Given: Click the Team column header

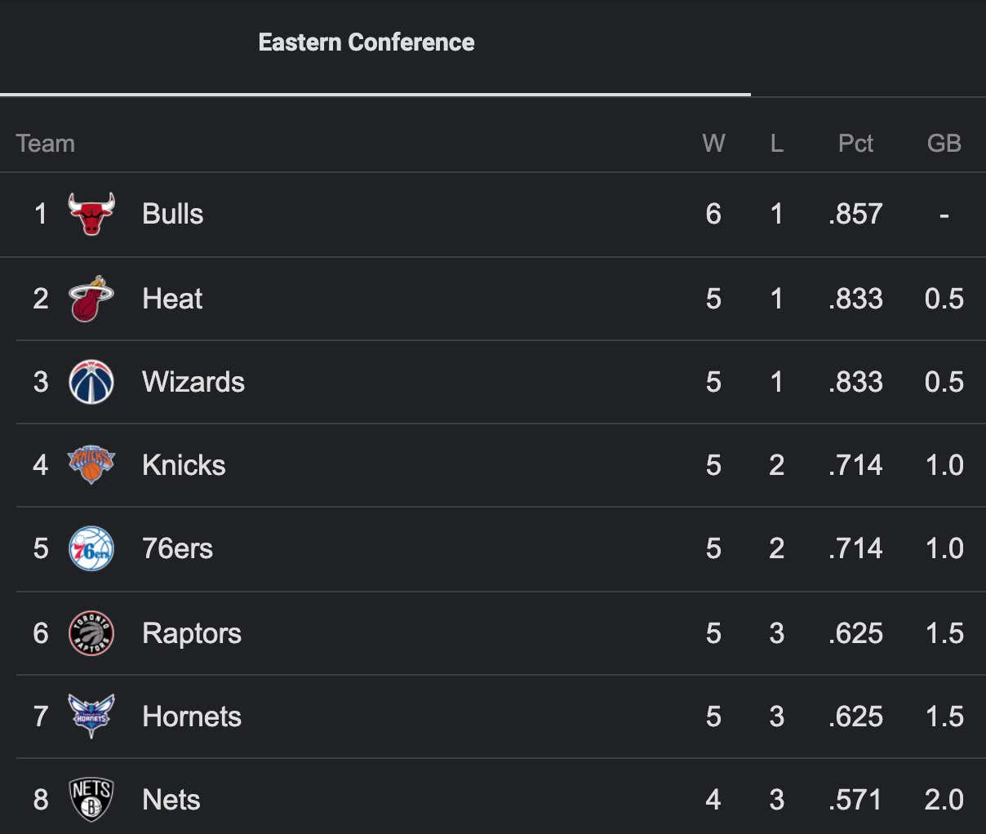Looking at the screenshot, I should 46,144.
